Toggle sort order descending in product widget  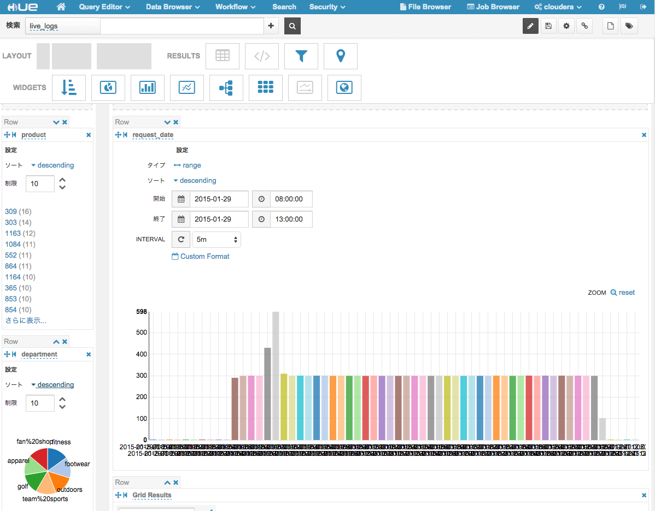click(52, 165)
